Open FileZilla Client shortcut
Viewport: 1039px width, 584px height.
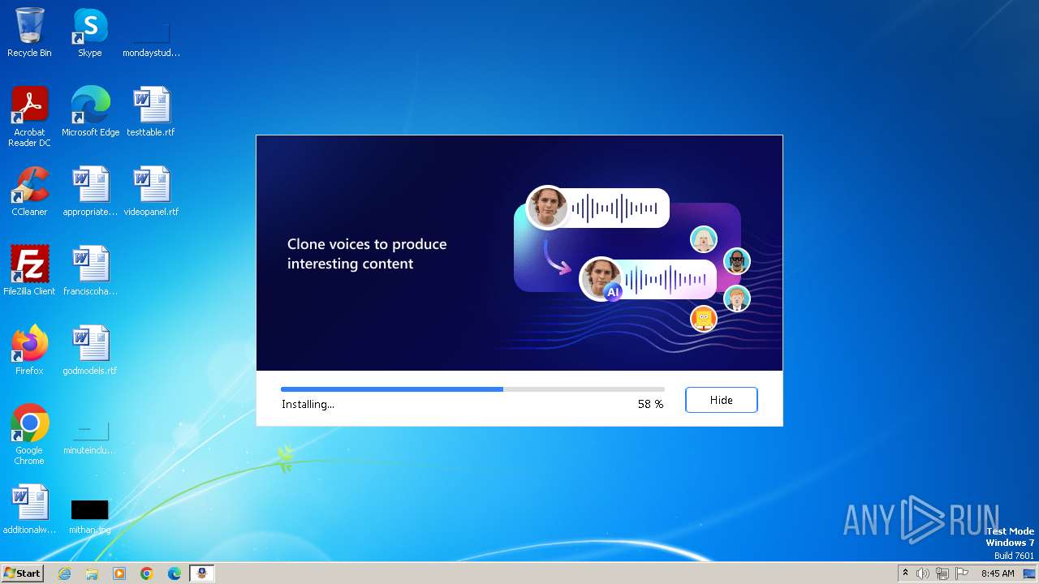29,271
